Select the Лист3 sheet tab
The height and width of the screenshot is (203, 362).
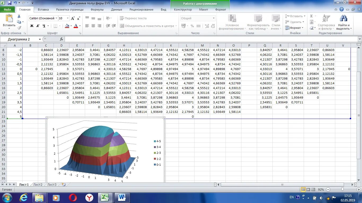52,184
